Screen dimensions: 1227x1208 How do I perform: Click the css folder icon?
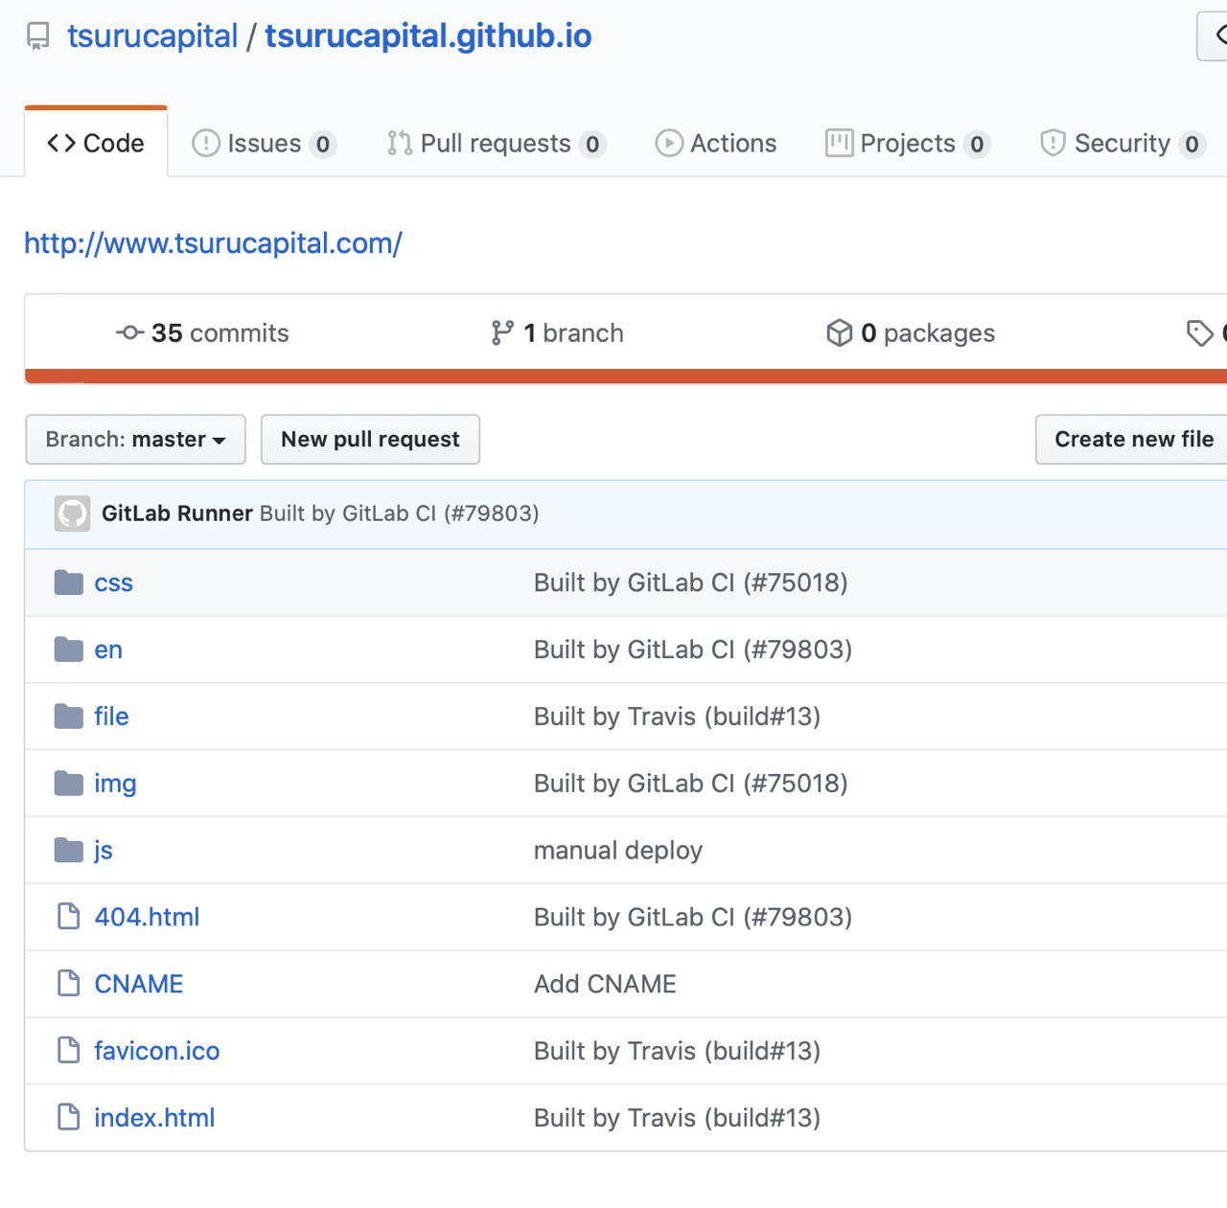click(69, 582)
